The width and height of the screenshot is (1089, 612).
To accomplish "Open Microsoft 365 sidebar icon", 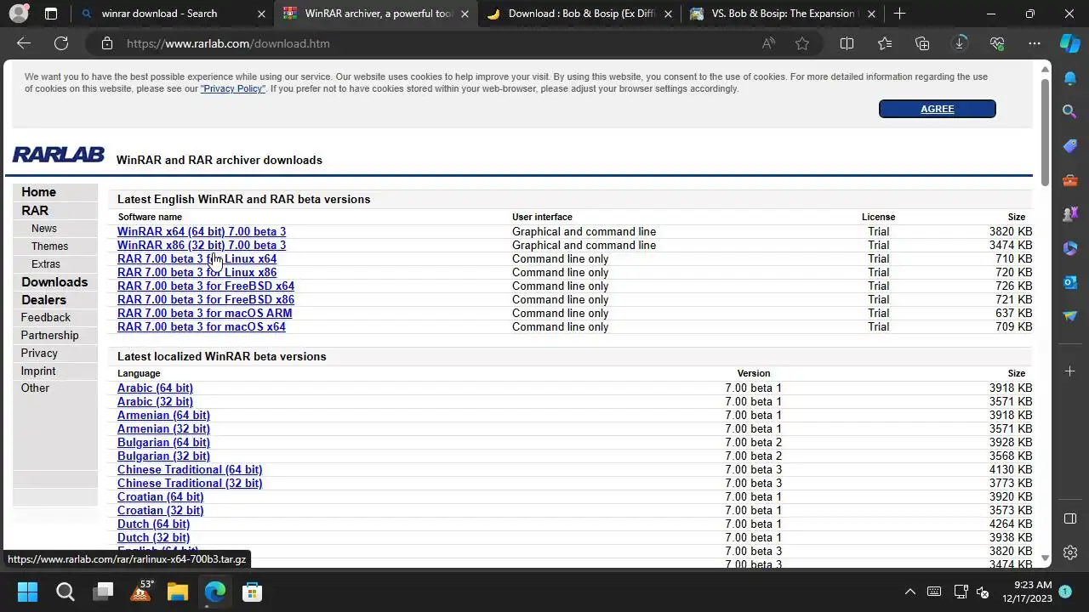I will click(1070, 248).
